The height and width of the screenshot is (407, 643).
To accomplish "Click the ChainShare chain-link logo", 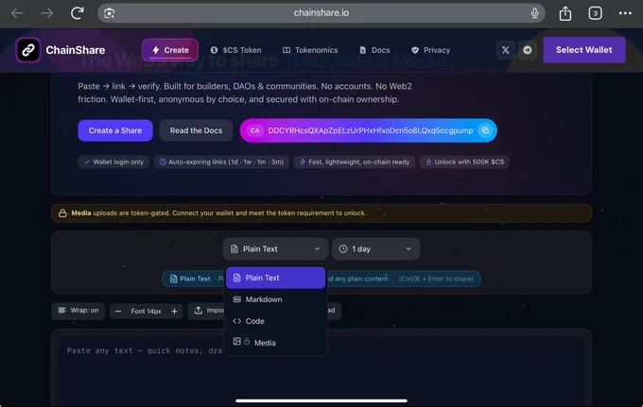I will click(27, 50).
